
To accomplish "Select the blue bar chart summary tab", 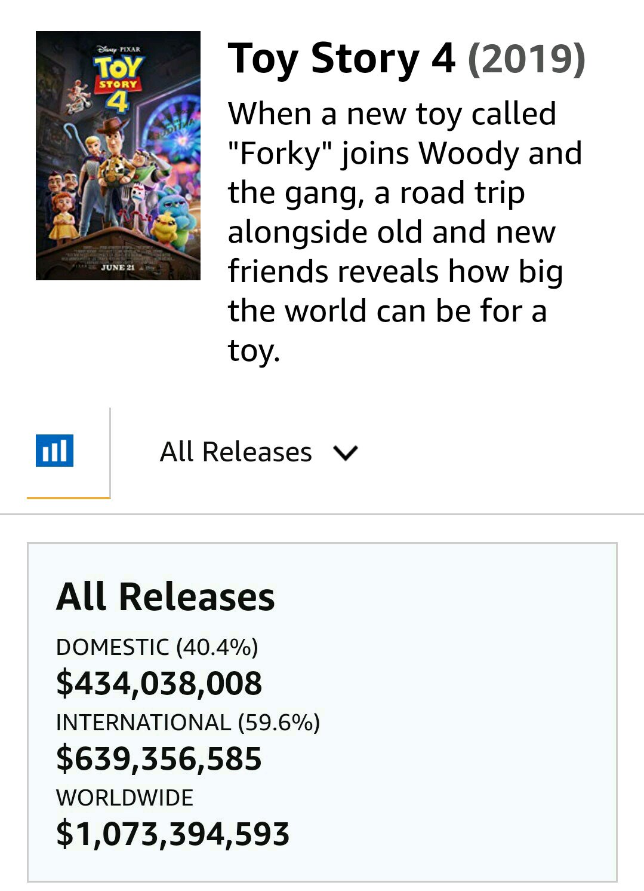I will pyautogui.click(x=54, y=451).
